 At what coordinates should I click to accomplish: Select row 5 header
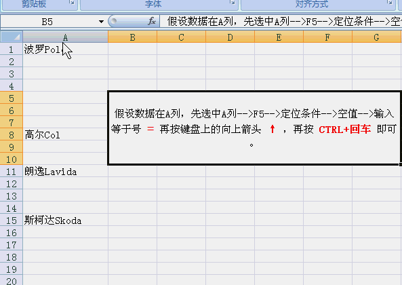(x=12, y=98)
